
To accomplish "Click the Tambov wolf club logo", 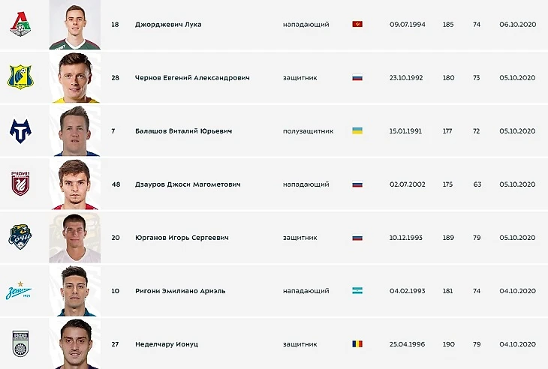I will [20, 130].
